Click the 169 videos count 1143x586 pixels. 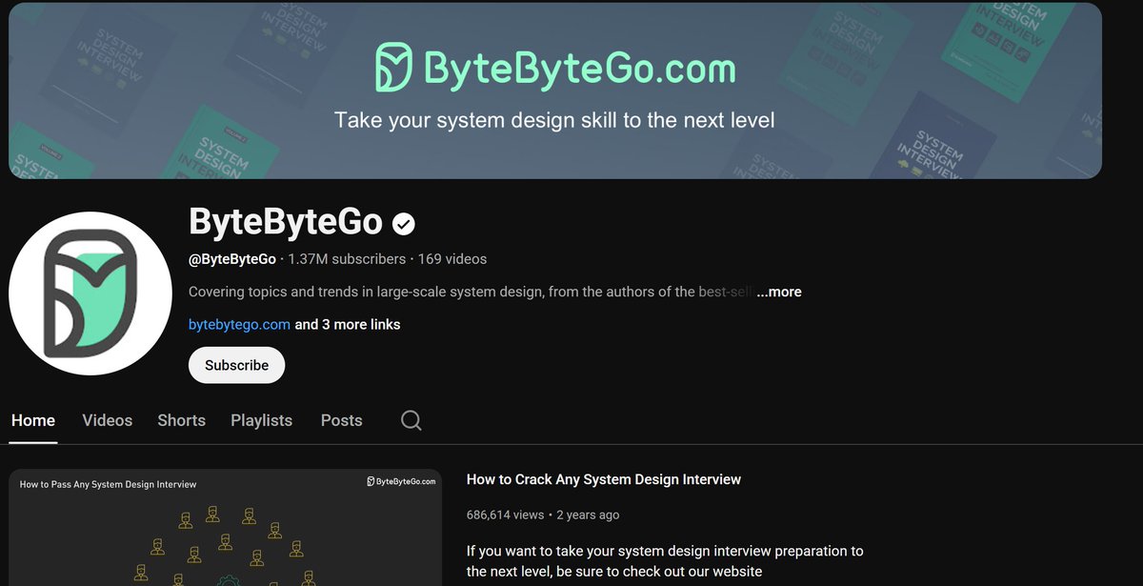(x=452, y=259)
